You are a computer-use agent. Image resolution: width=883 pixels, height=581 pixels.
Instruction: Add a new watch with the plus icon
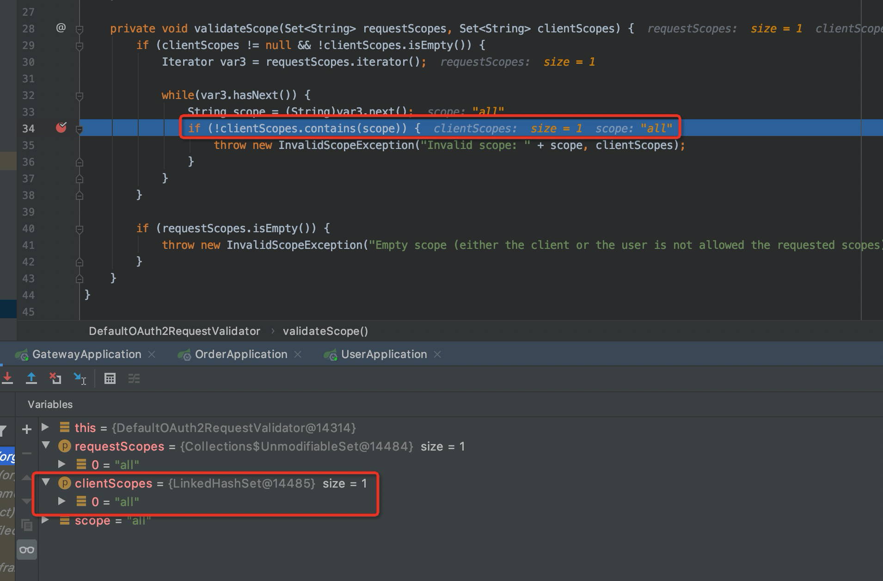point(26,429)
